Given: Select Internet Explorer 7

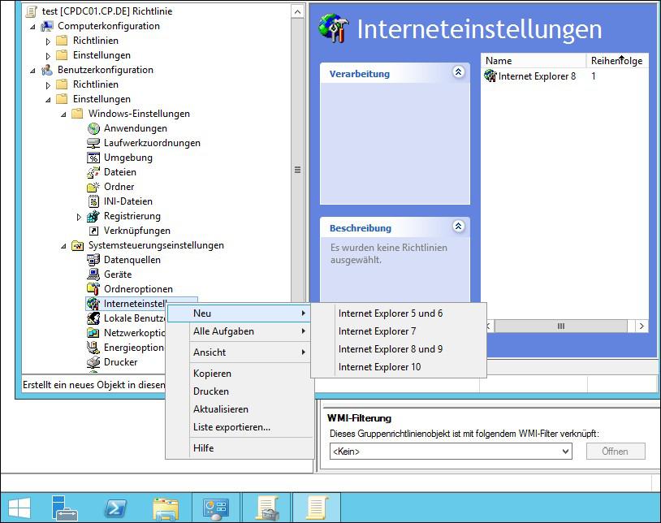Looking at the screenshot, I should click(399, 331).
